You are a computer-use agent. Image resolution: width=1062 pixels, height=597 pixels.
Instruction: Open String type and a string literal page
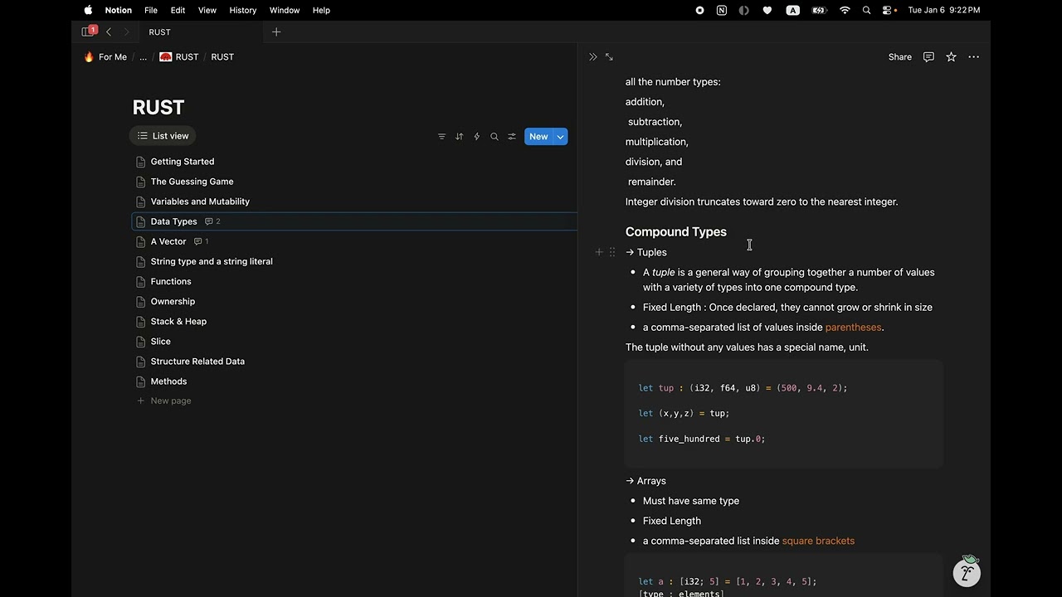pos(355,261)
